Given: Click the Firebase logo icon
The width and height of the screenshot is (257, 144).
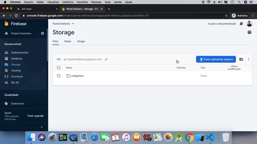Looking at the screenshot, I should coord(6,24).
